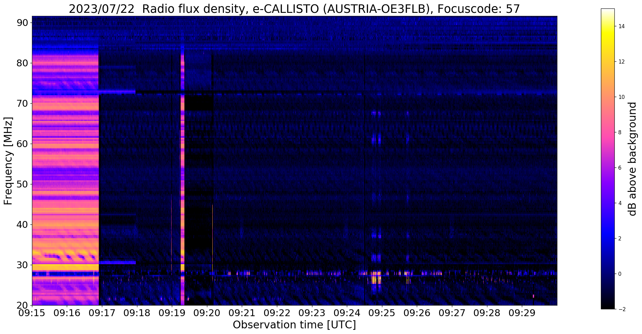The height and width of the screenshot is (334, 642).
Task: Click the colorbar tick value 0
Action: [x=619, y=274]
